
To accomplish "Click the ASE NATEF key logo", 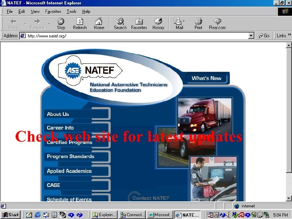I will [x=90, y=71].
